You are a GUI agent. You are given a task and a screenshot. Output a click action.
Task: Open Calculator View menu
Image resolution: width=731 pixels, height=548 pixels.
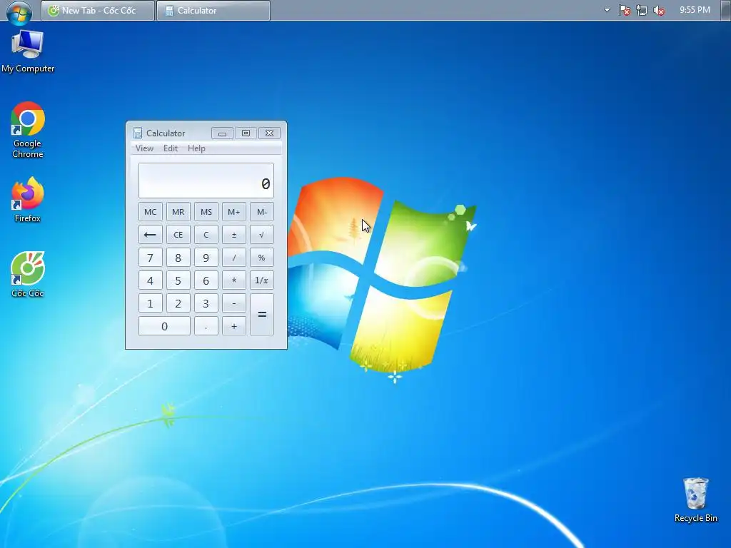point(144,148)
